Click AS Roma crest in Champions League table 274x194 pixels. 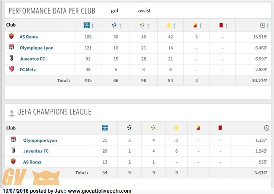13,162
